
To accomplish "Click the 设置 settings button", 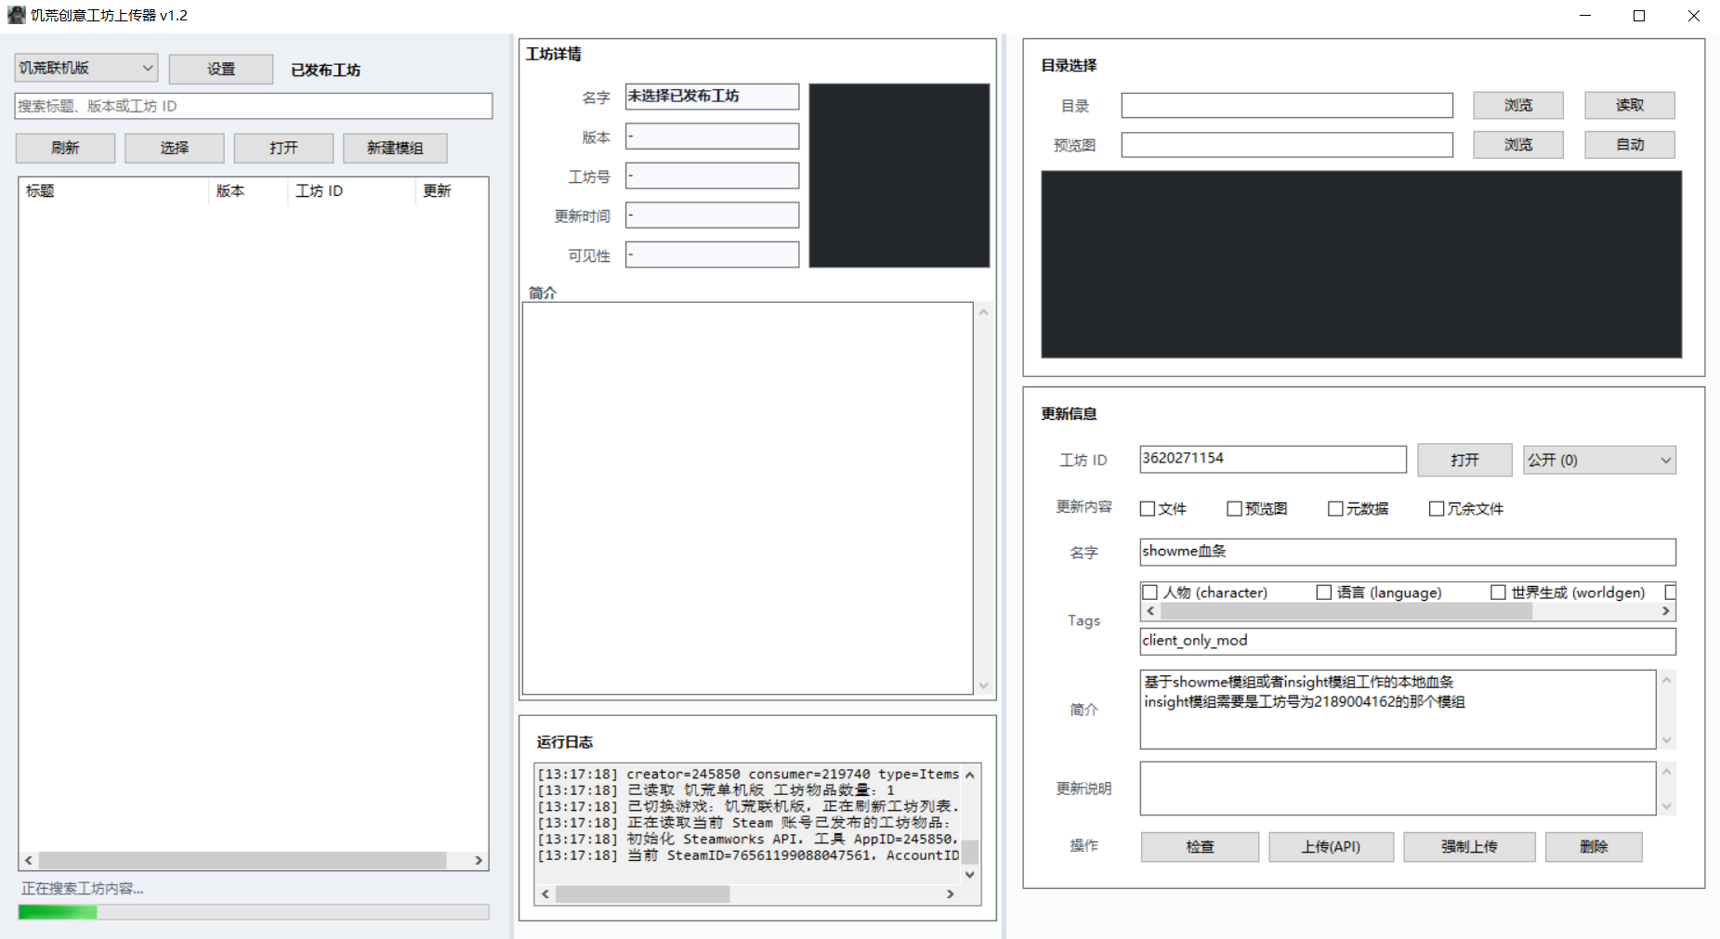I will [x=221, y=69].
